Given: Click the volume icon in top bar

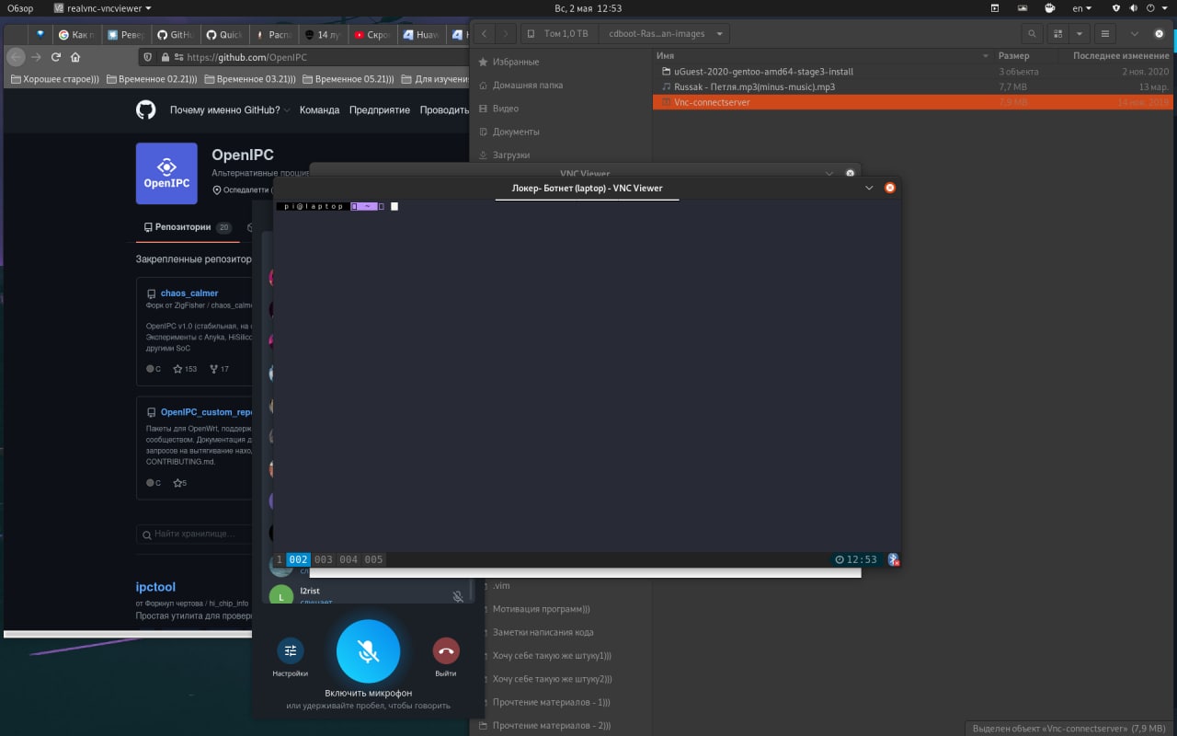Looking at the screenshot, I should tap(1133, 8).
